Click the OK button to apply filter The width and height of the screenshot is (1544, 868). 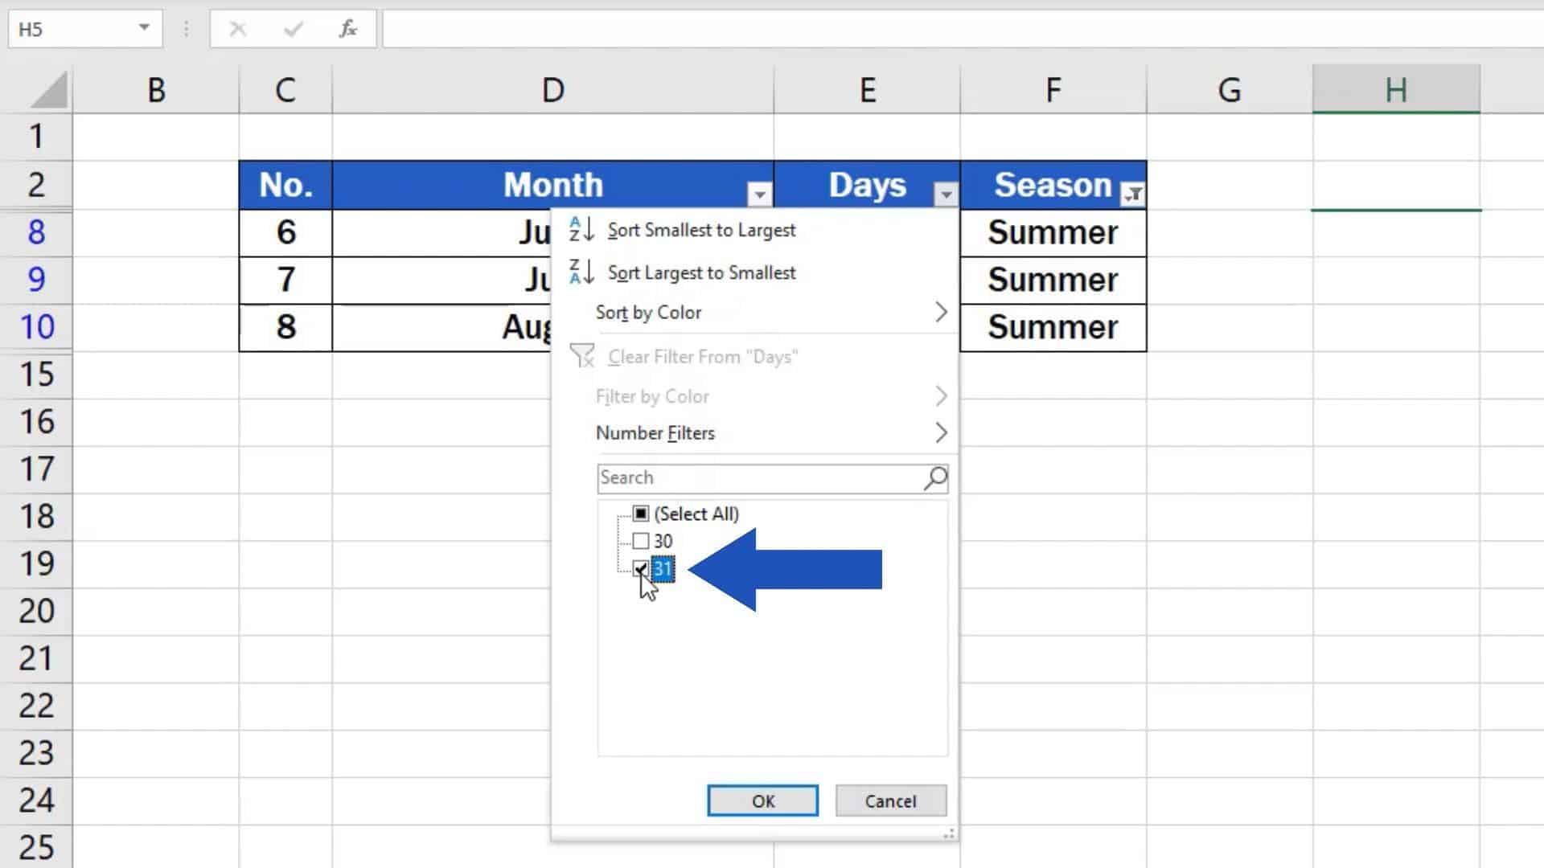click(x=762, y=800)
